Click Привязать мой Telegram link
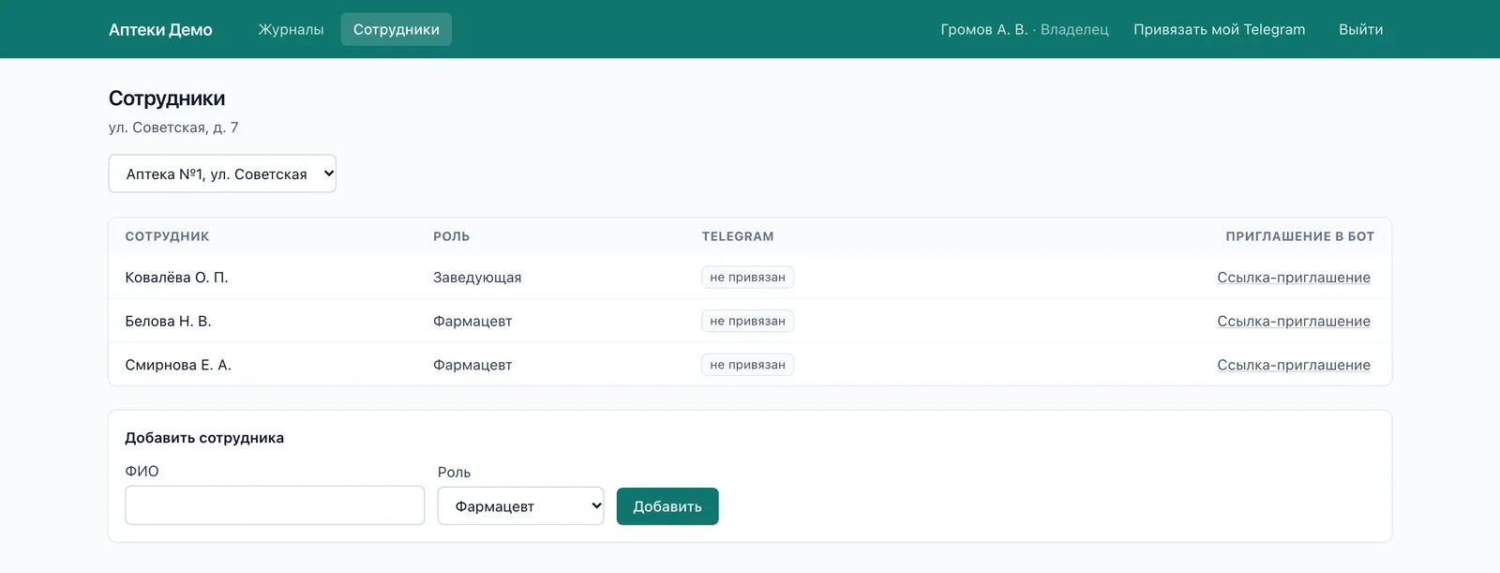The height and width of the screenshot is (573, 1500). pyautogui.click(x=1219, y=30)
